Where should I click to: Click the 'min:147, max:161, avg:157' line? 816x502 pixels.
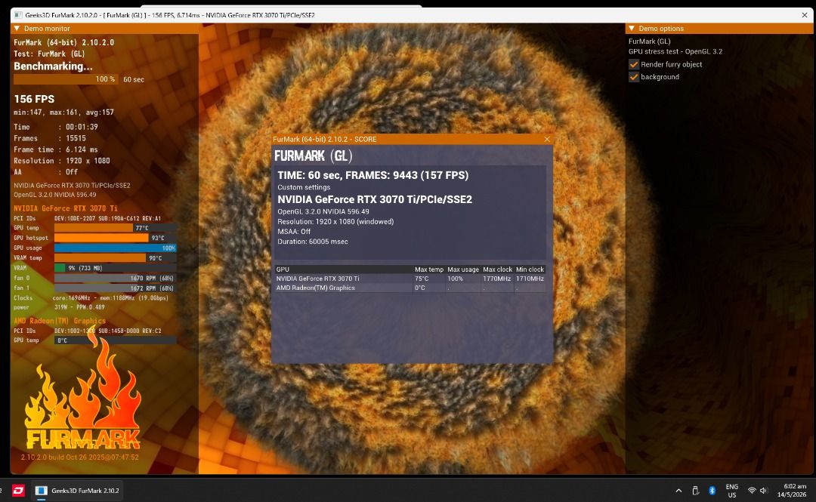(63, 112)
